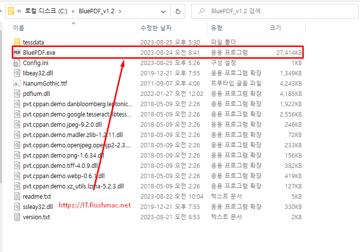This screenshot has width=360, height=252.
Task: Click date 2023-08-25 오후 5:30
Action: pyautogui.click(x=170, y=42)
